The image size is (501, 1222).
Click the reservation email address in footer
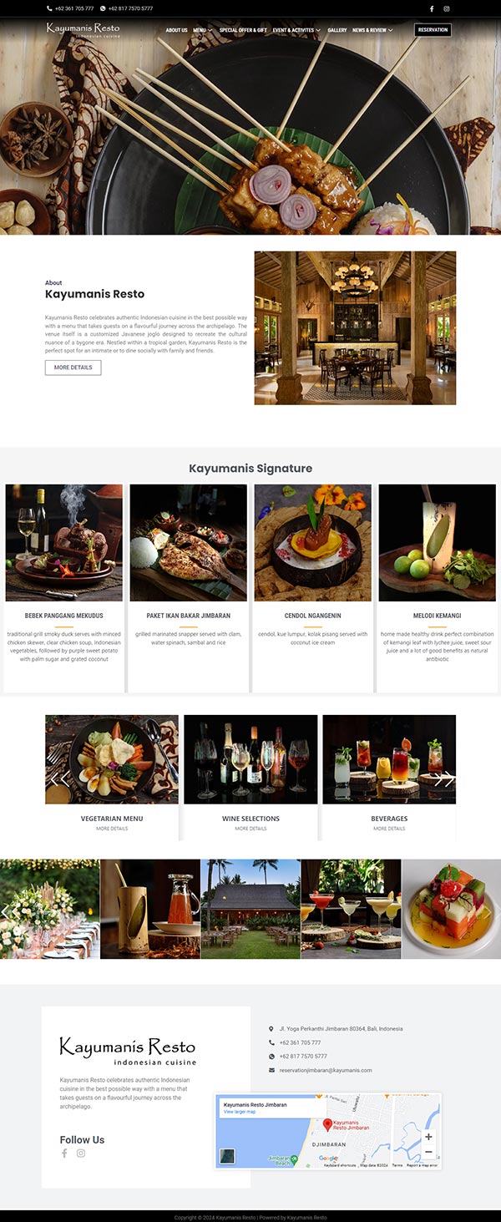pyautogui.click(x=326, y=1070)
